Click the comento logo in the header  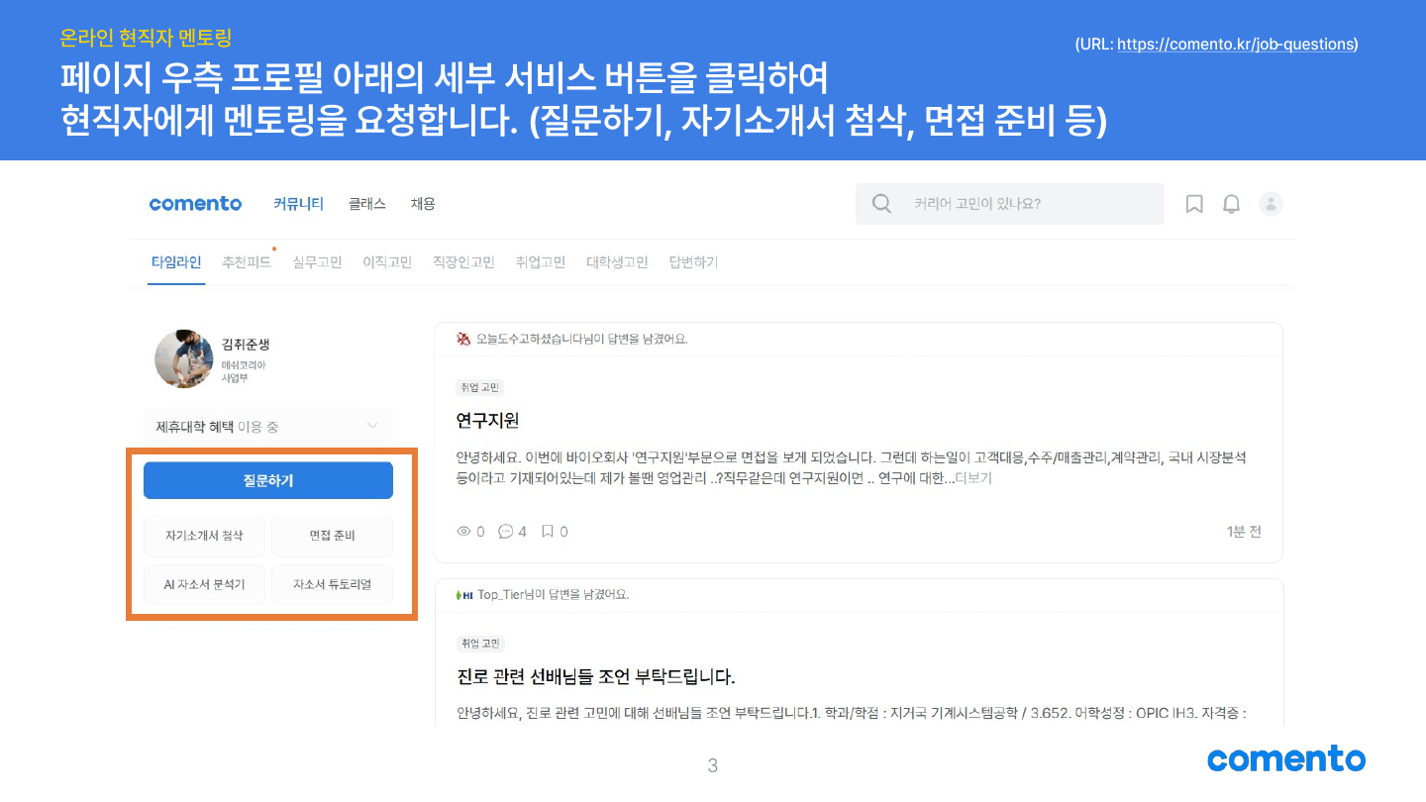point(195,204)
